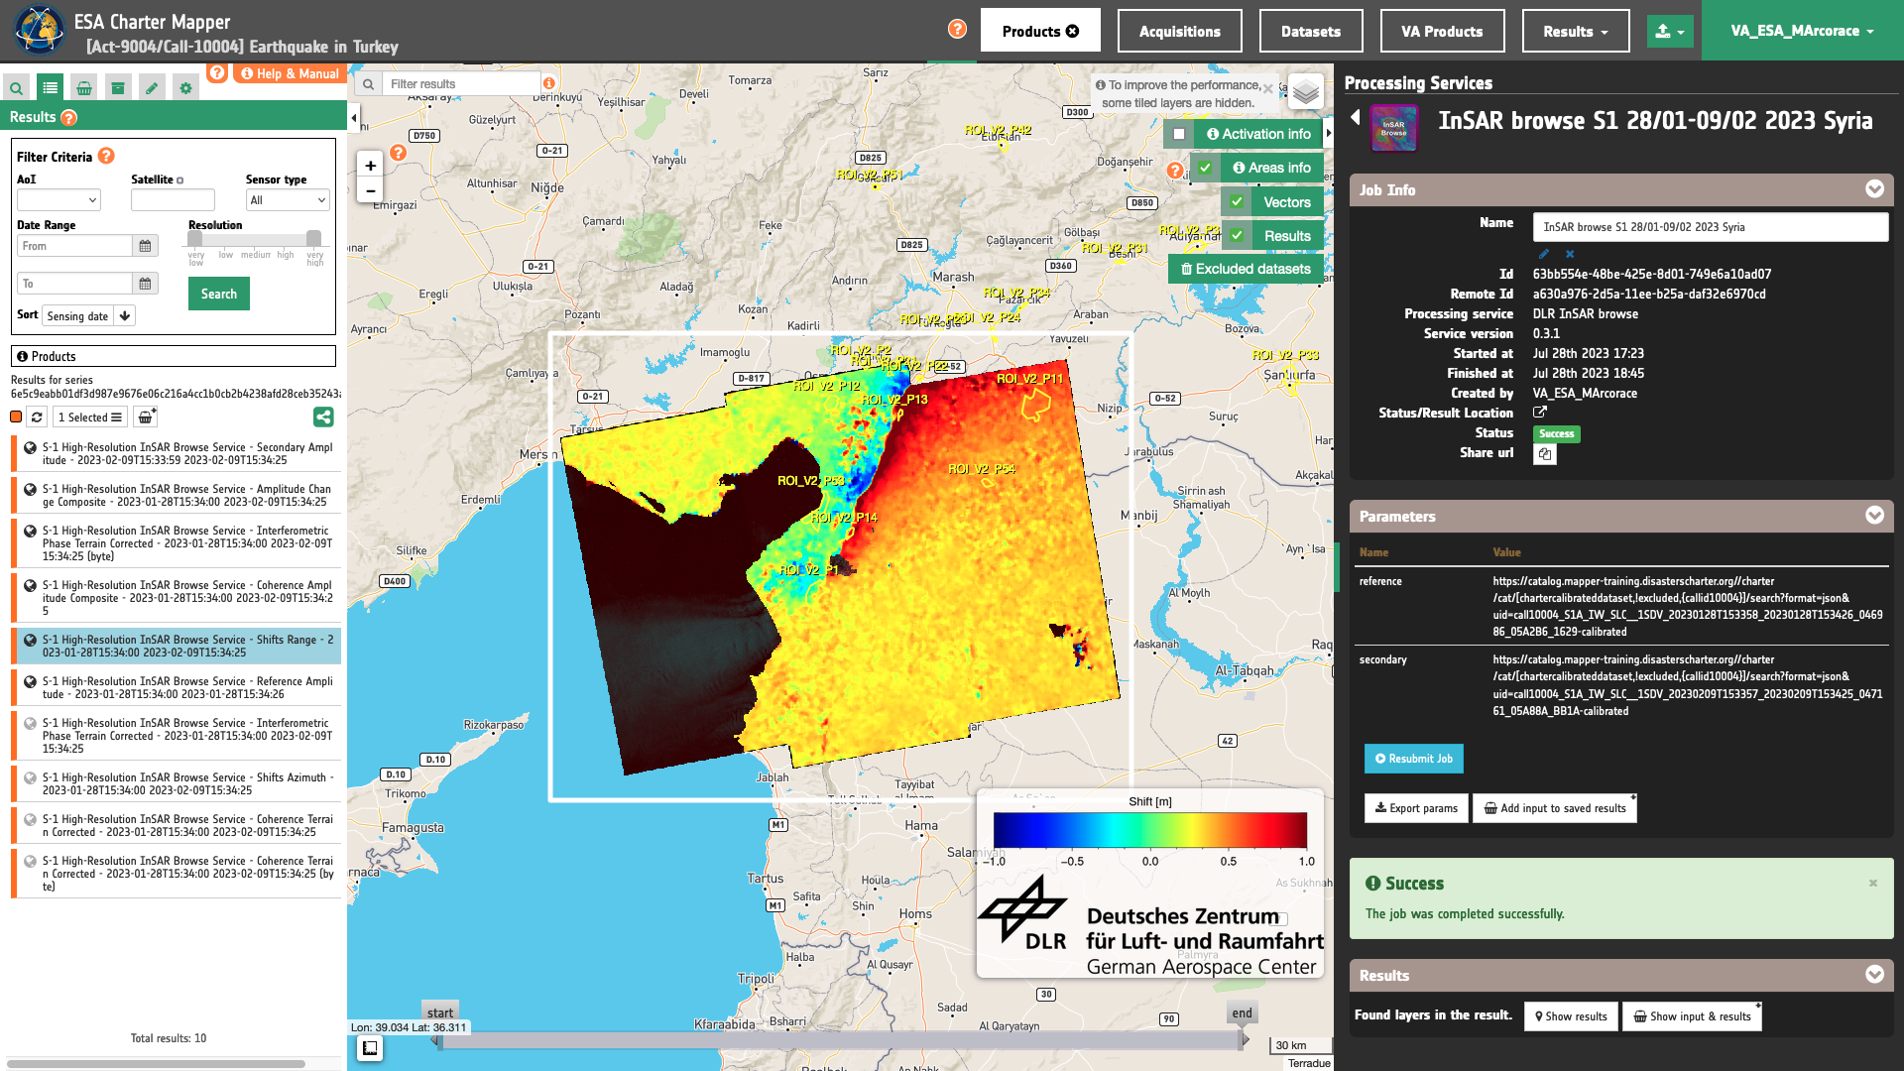1904x1071 pixels.
Task: Refresh the product results list
Action: 37,417
